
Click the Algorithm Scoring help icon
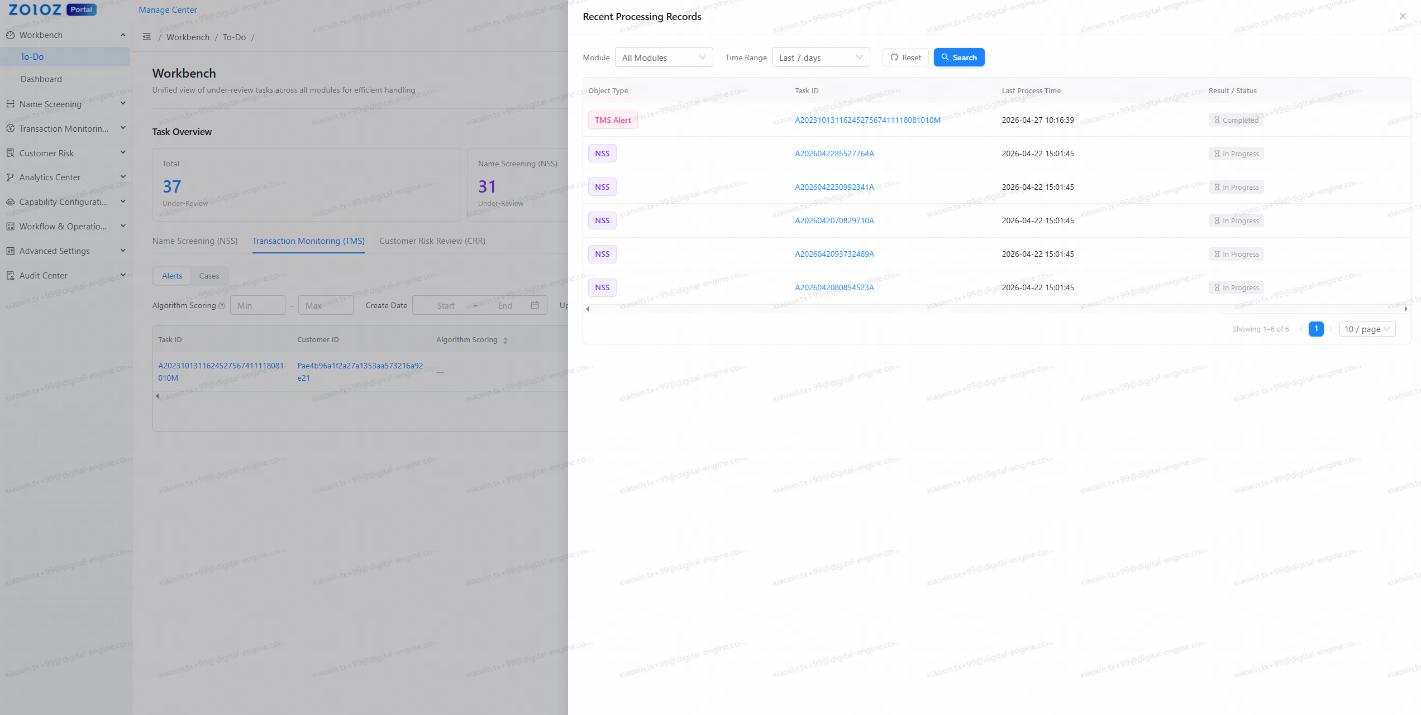(x=222, y=306)
